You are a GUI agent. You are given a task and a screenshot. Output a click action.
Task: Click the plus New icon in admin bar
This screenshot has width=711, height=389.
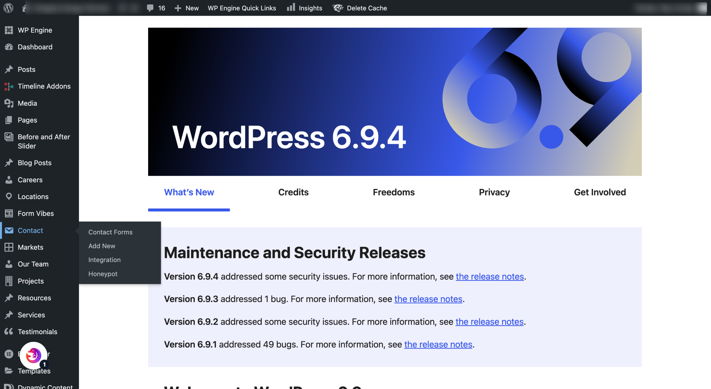coord(178,8)
